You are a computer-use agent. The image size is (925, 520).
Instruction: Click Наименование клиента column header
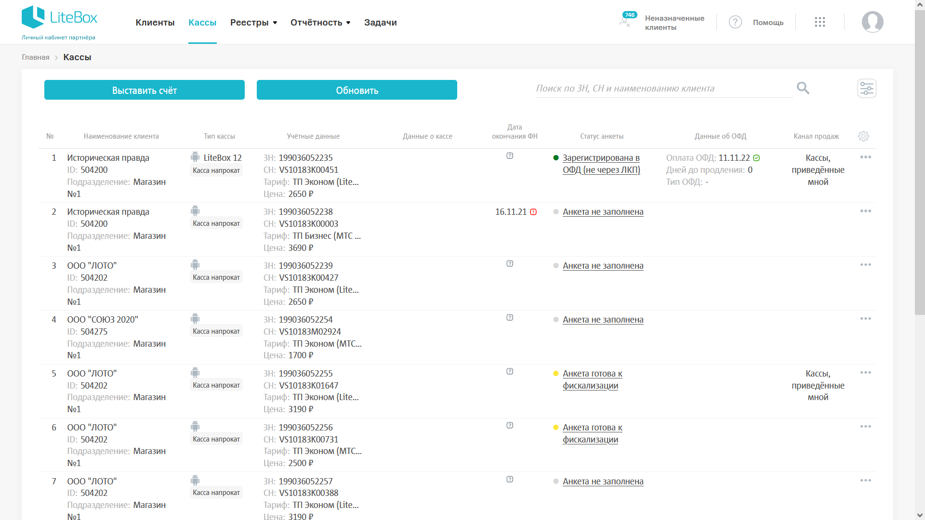[121, 136]
